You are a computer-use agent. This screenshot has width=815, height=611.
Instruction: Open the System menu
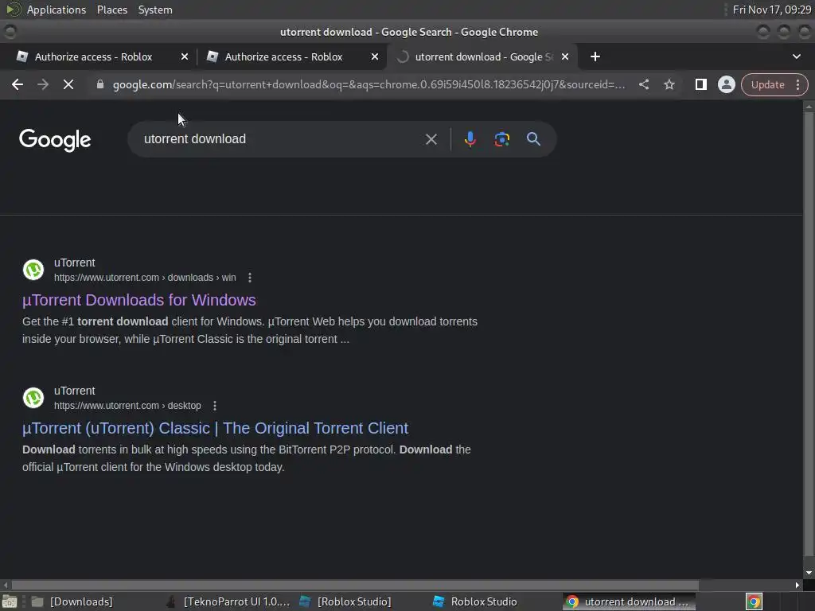pos(155,10)
